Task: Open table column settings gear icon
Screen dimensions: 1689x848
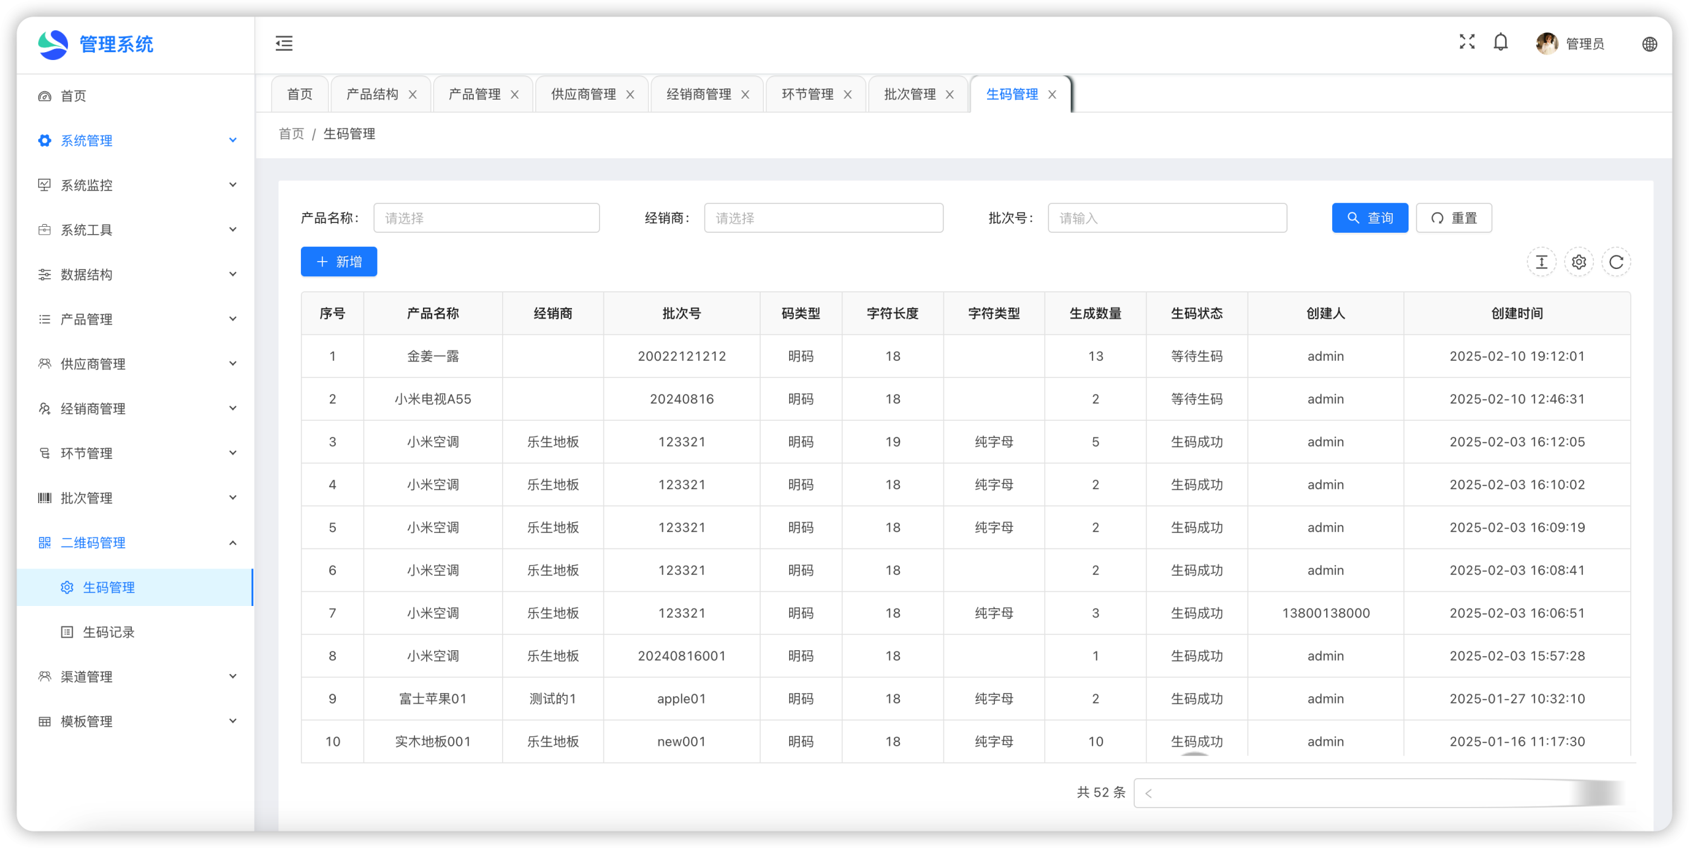Action: coord(1579,262)
